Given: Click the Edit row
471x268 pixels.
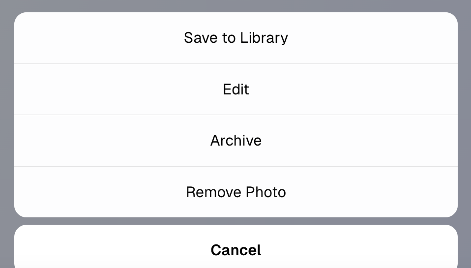Looking at the screenshot, I should tap(236, 89).
